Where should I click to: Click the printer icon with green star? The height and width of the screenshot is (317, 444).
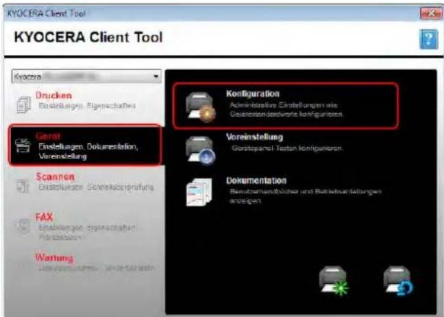pyautogui.click(x=334, y=281)
